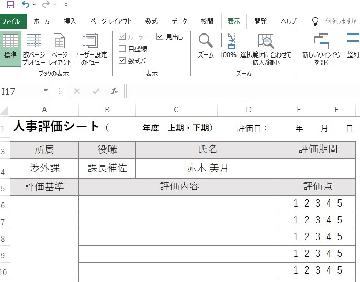Toggle the 数式バー checkbox
Viewport: 360px width, 282px height.
click(x=122, y=61)
